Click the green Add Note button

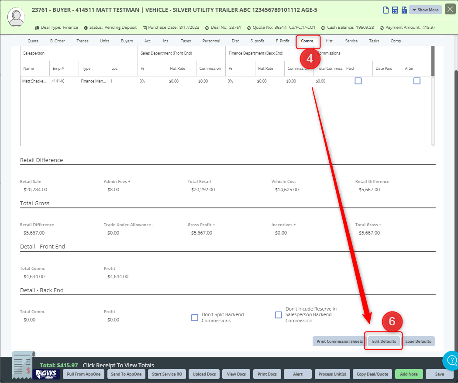409,374
